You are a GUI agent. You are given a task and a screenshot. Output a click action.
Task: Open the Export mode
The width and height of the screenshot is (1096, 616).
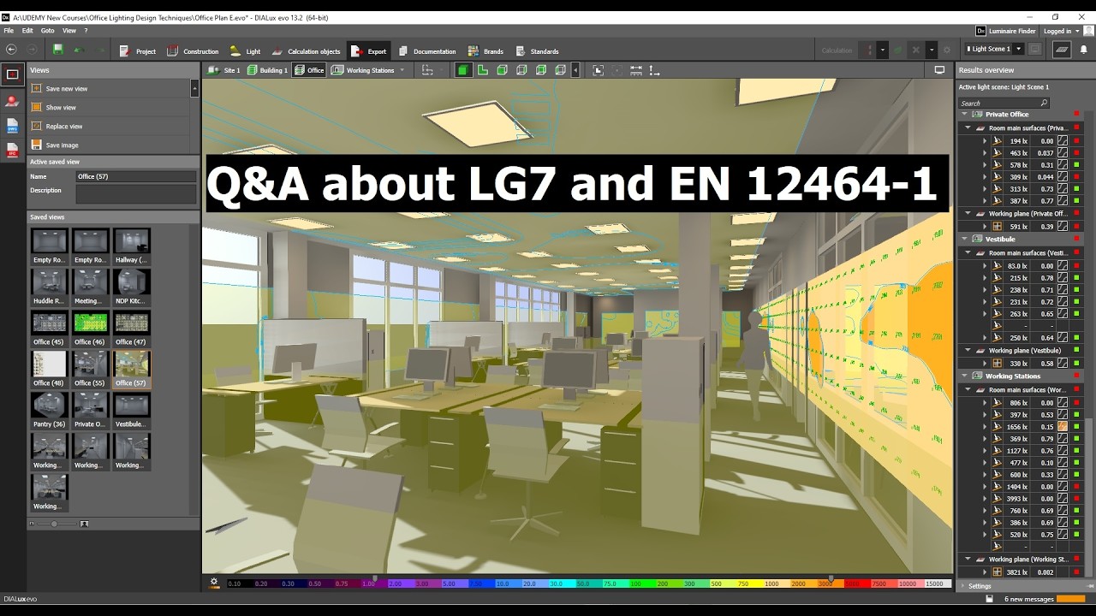(x=368, y=51)
